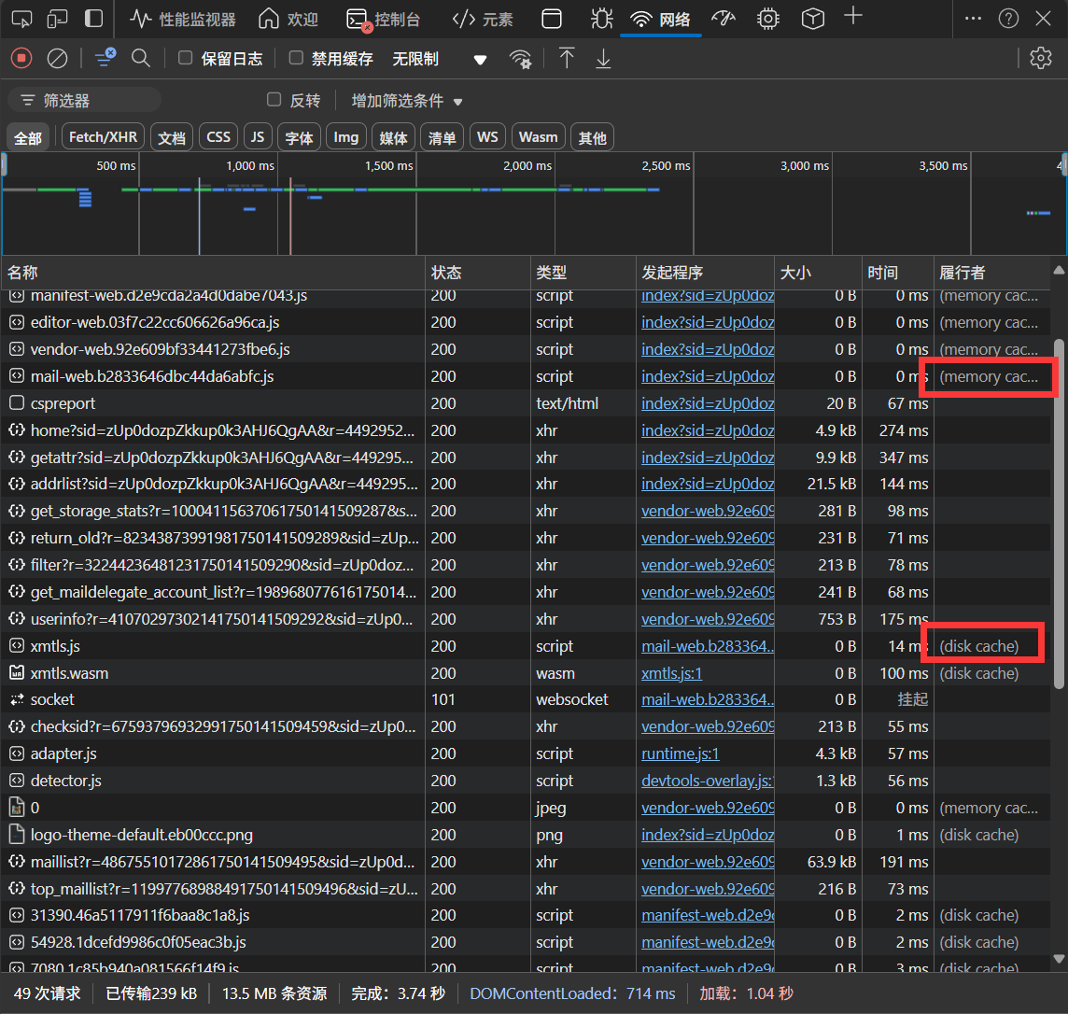The image size is (1068, 1014).
Task: Clear the network log
Action: click(57, 59)
